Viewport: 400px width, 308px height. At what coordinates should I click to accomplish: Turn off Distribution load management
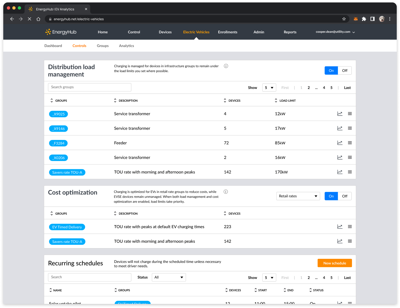point(345,71)
